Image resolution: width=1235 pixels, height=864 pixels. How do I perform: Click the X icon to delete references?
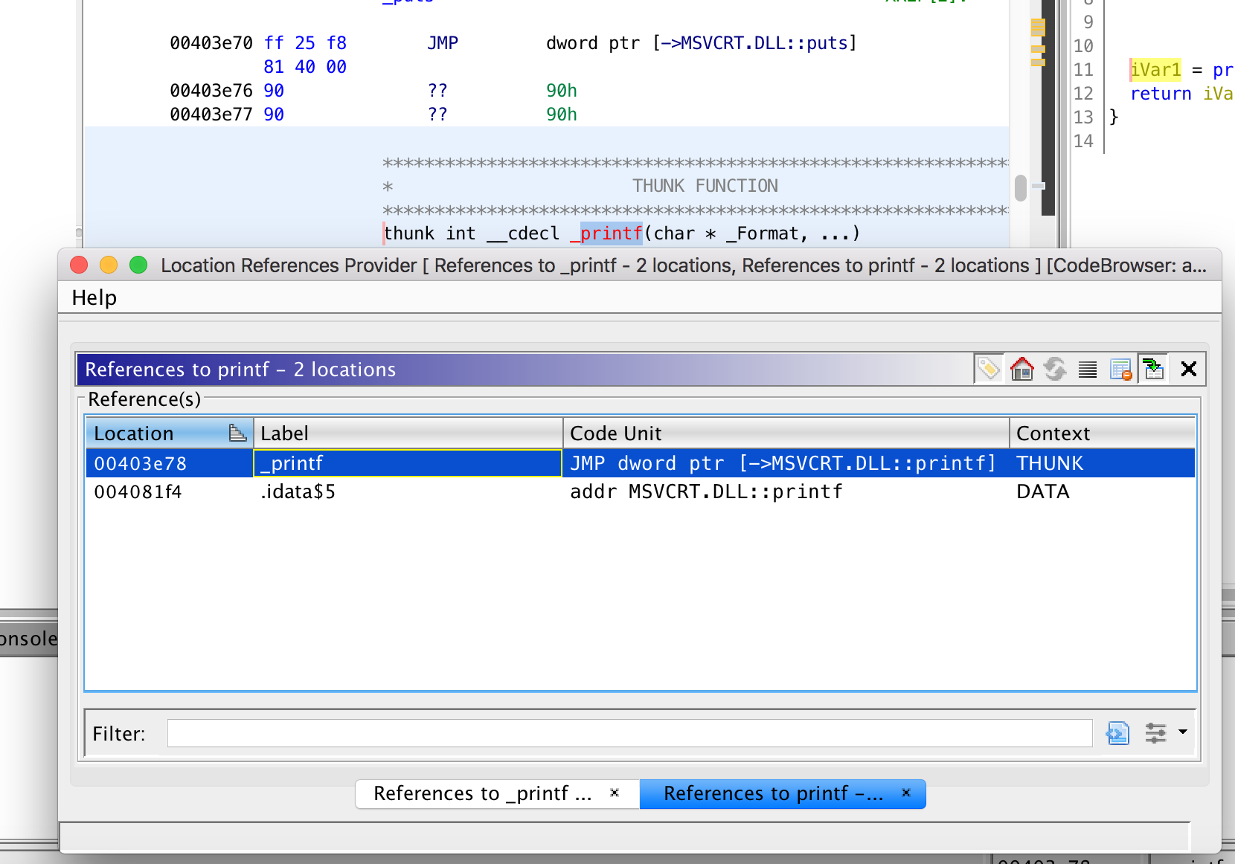click(x=1188, y=368)
